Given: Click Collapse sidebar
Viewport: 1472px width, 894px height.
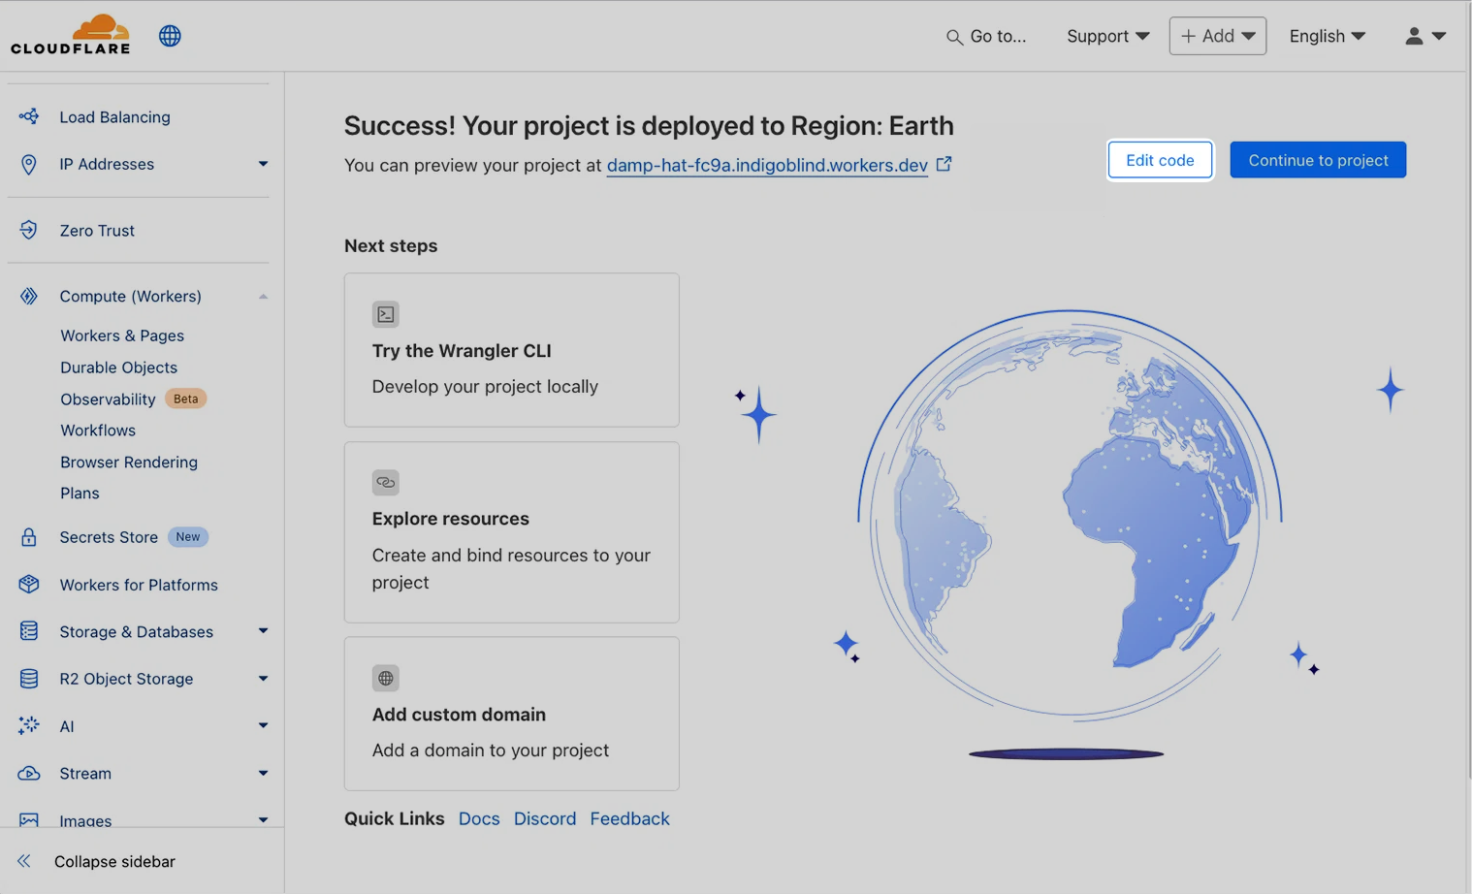Looking at the screenshot, I should pyautogui.click(x=114, y=861).
